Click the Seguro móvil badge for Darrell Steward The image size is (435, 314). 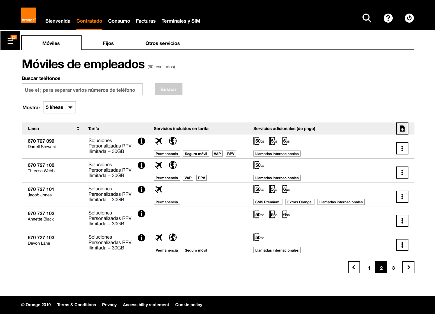[x=196, y=153]
